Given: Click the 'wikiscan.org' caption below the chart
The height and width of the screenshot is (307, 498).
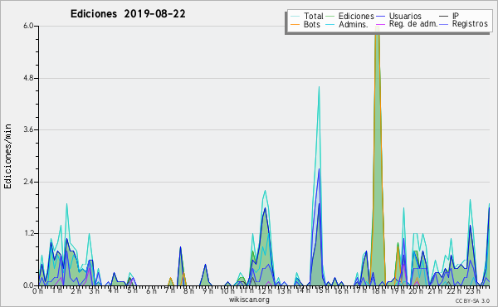Looking at the screenshot, I should click(x=249, y=300).
